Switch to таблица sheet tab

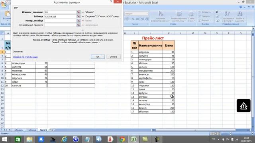[31, 130]
